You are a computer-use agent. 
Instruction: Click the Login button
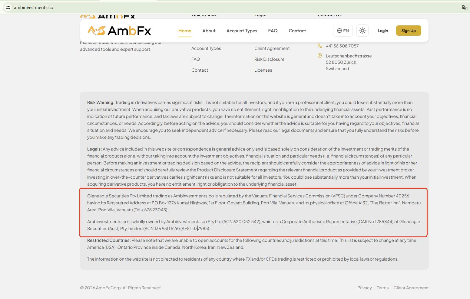pos(383,31)
